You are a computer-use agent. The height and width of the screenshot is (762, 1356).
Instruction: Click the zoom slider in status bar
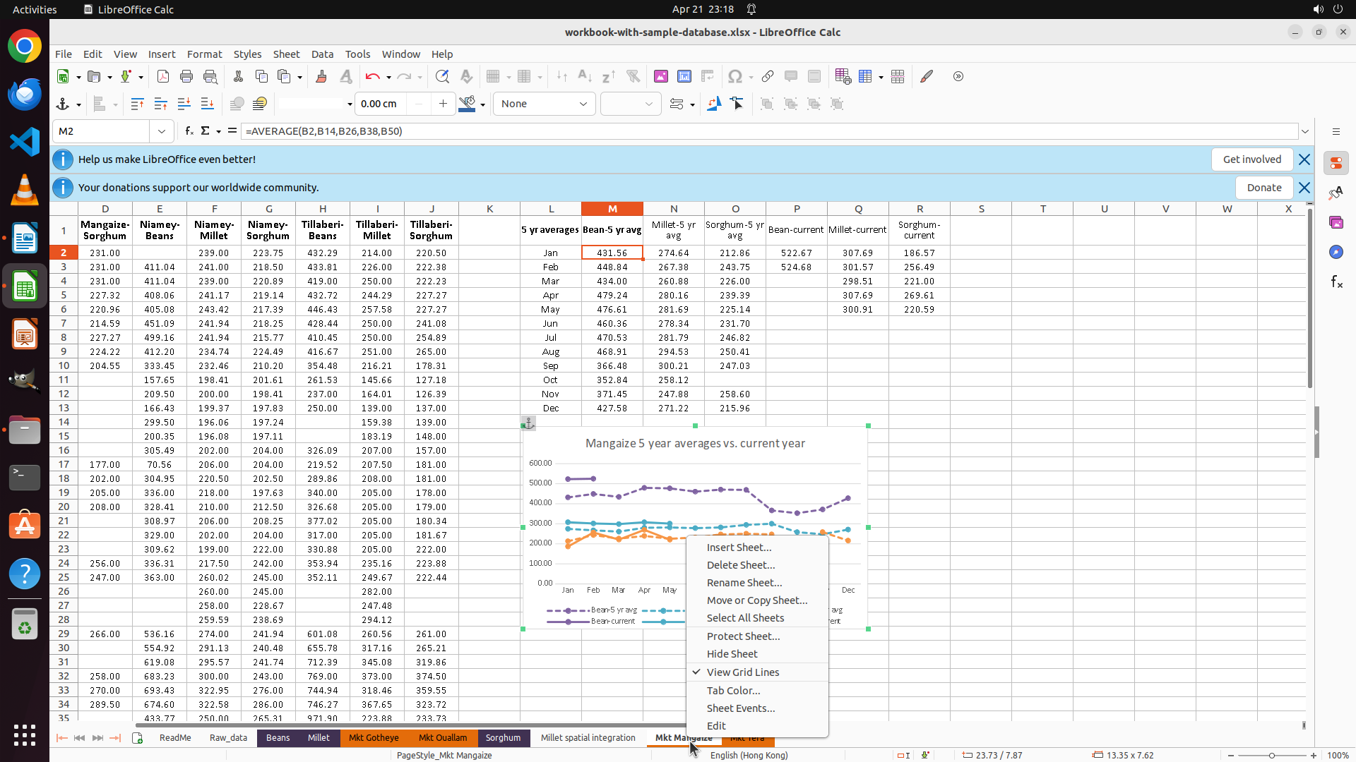click(1271, 756)
